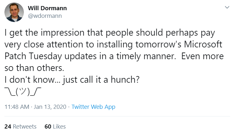Viewport: 233px width, 133px height.
Task: Click the tweet's first line beginning 'I get'
Action: point(110,33)
